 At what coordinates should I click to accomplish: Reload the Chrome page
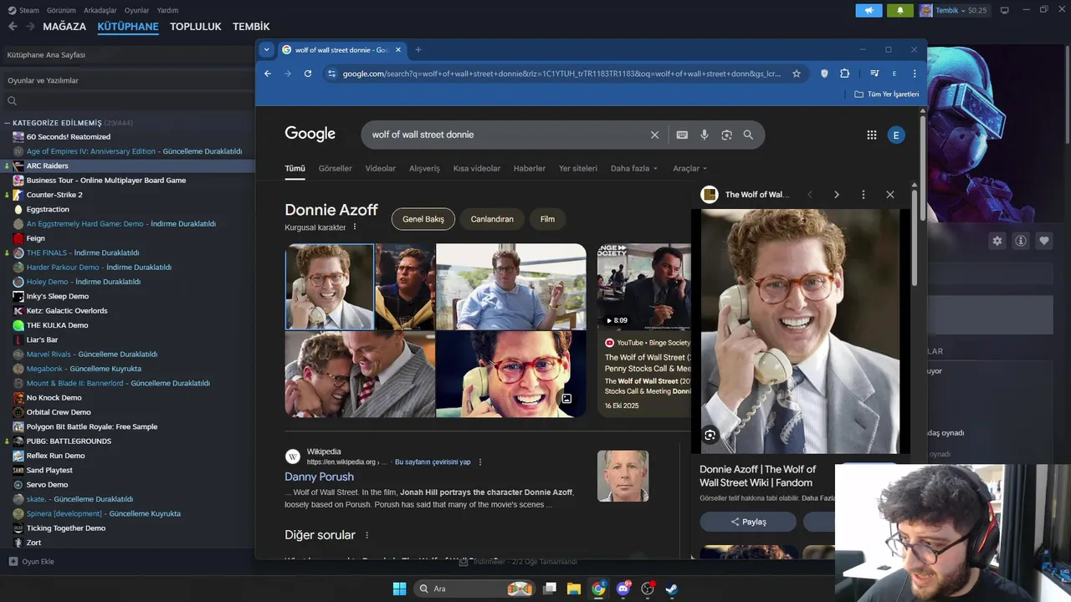tap(308, 74)
